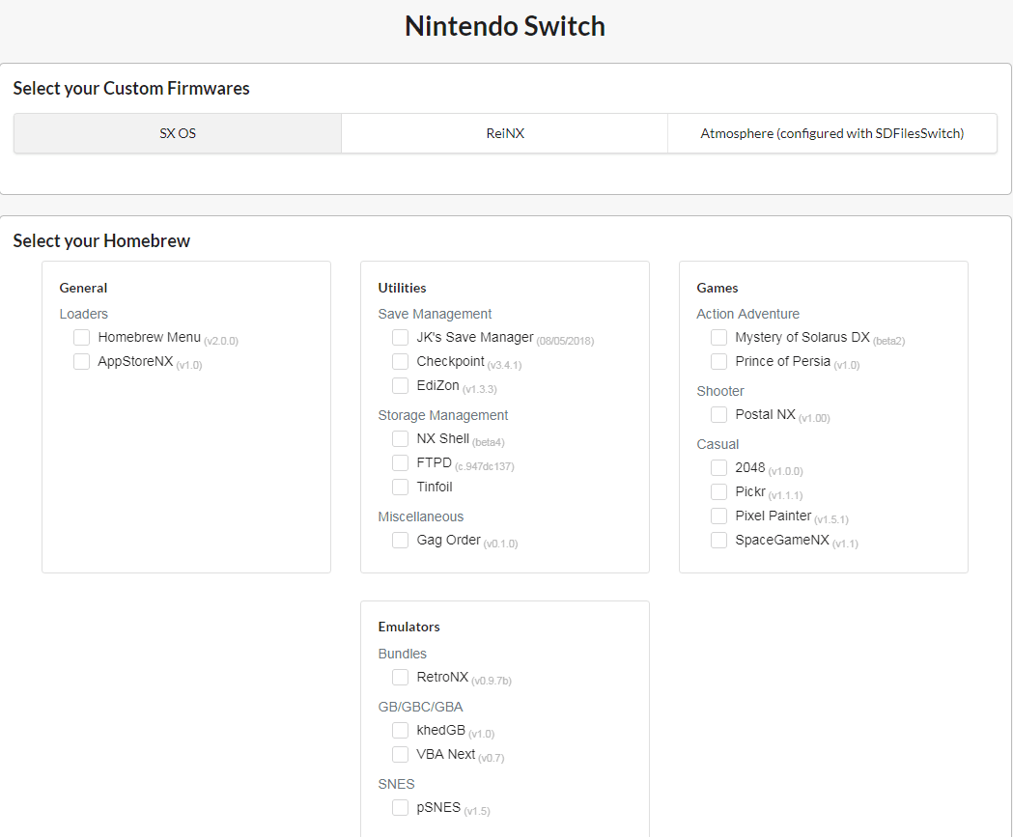This screenshot has height=837, width=1013.
Task: Click the GB/GBC/GBA subheading
Action: [421, 708]
